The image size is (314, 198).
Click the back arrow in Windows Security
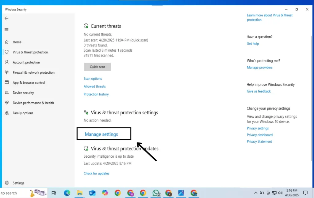[6, 18]
